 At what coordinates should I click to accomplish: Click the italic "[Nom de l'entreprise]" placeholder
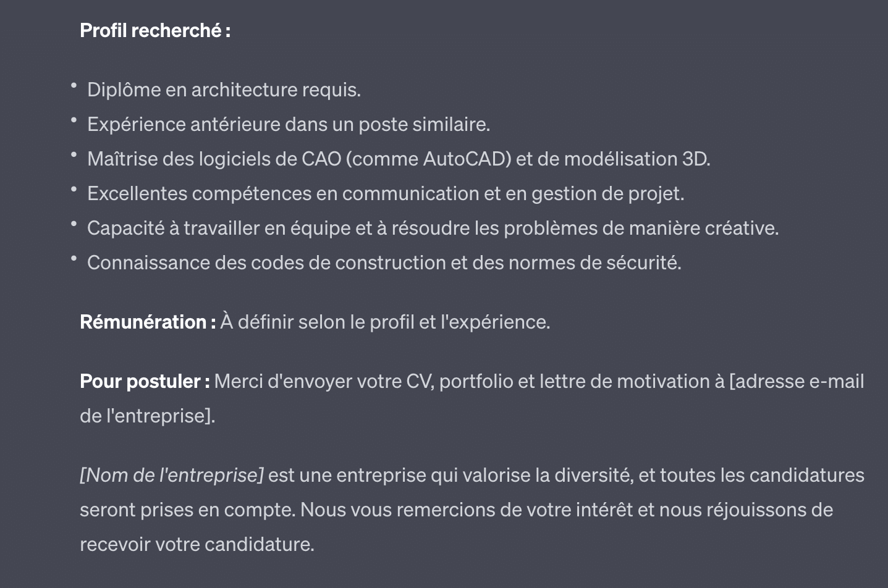tap(172, 476)
